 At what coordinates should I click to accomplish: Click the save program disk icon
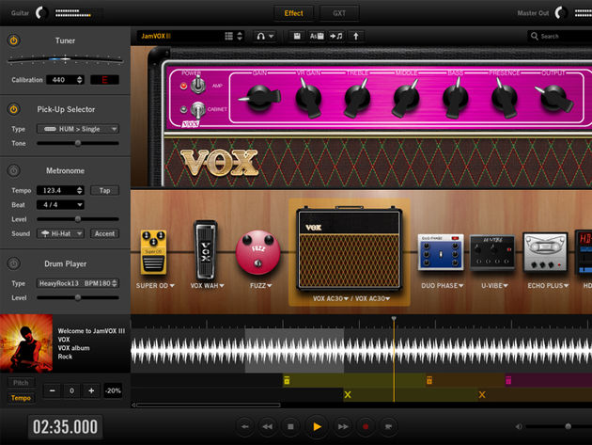click(297, 36)
